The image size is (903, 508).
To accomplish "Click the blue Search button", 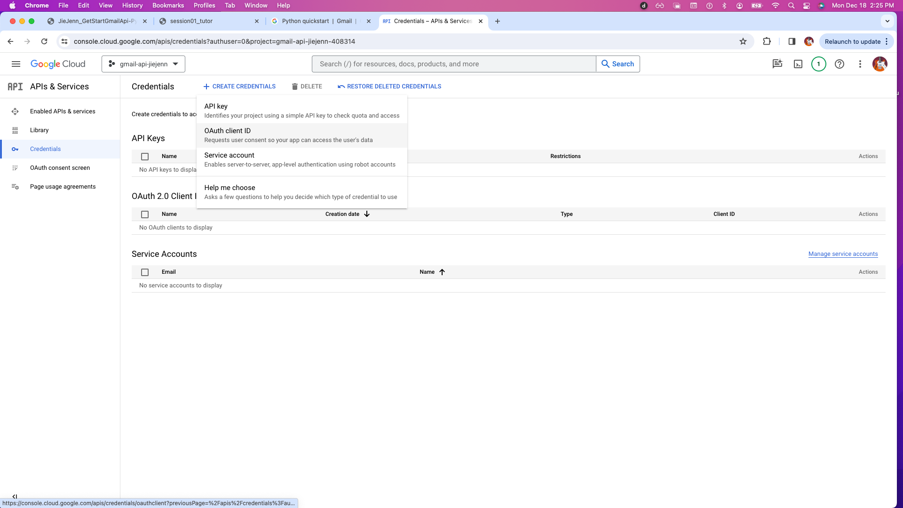I will 618,64.
